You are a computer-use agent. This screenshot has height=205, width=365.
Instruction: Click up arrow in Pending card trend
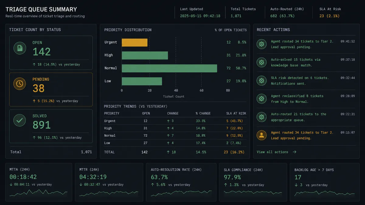pos(34,101)
